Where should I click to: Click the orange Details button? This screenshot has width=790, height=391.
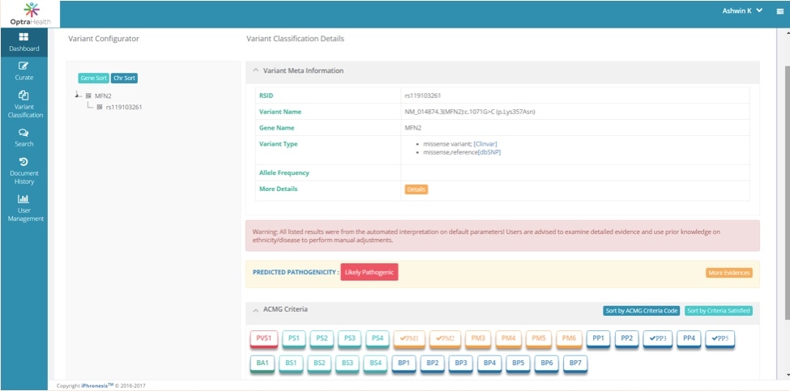coord(416,189)
